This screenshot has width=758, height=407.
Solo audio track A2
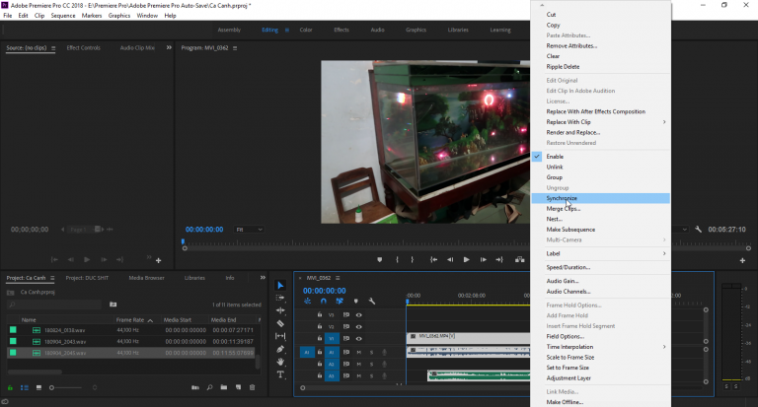[371, 364]
